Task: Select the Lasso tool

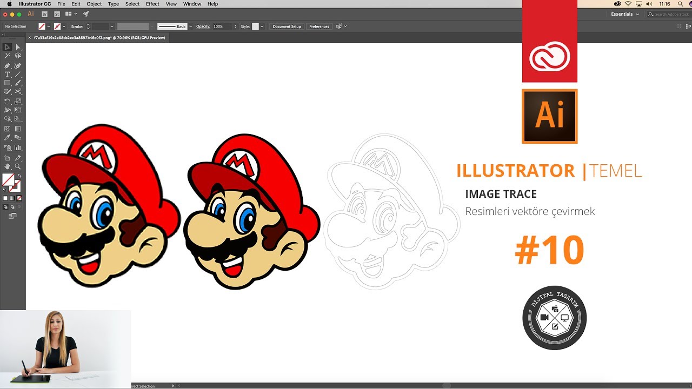Action: pos(18,56)
